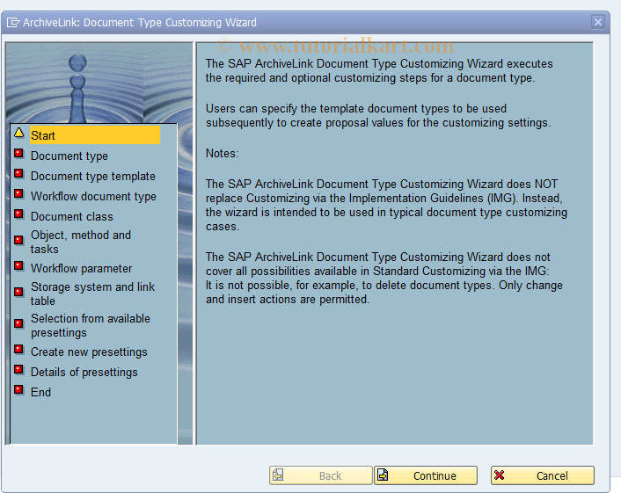The width and height of the screenshot is (621, 493).
Task: Click the red icon beside Document type template
Action: click(x=18, y=173)
